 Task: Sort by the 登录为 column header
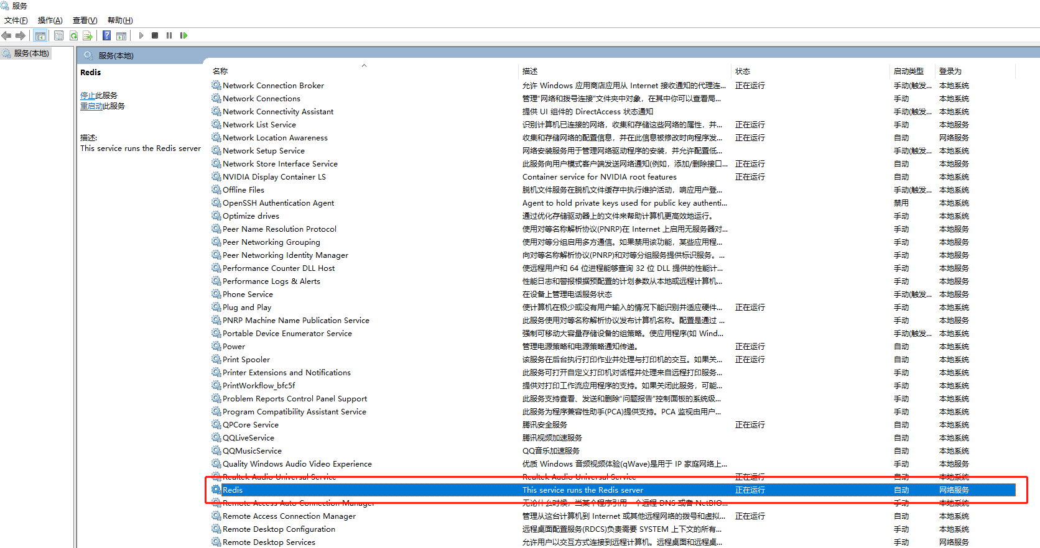pyautogui.click(x=950, y=71)
